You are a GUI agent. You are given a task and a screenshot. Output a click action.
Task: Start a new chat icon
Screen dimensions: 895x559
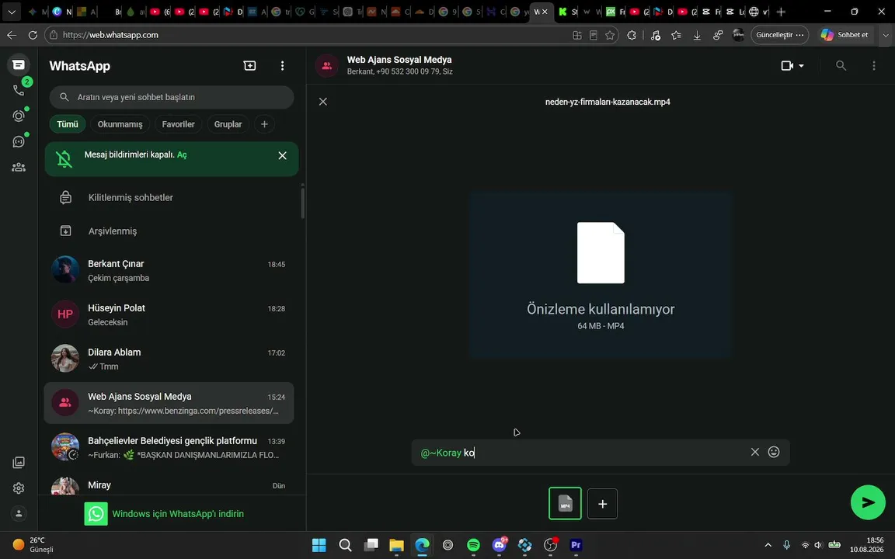(249, 65)
